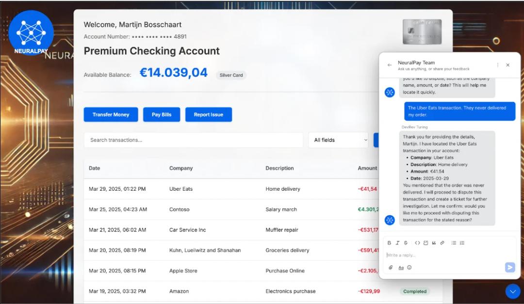The image size is (524, 304).
Task: Toggle italic formatting in chat reply
Action: click(x=397, y=243)
